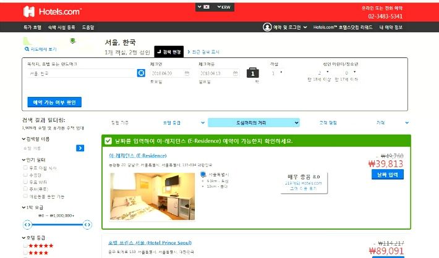The image size is (439, 258).
Task: Click the hotel name filter field
Action: pyautogui.click(x=49, y=148)
